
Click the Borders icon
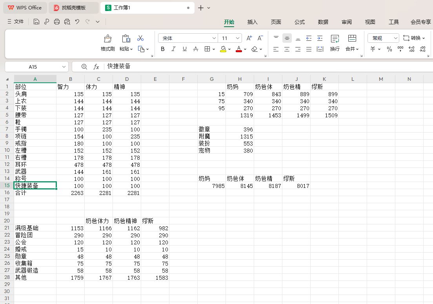(207, 49)
